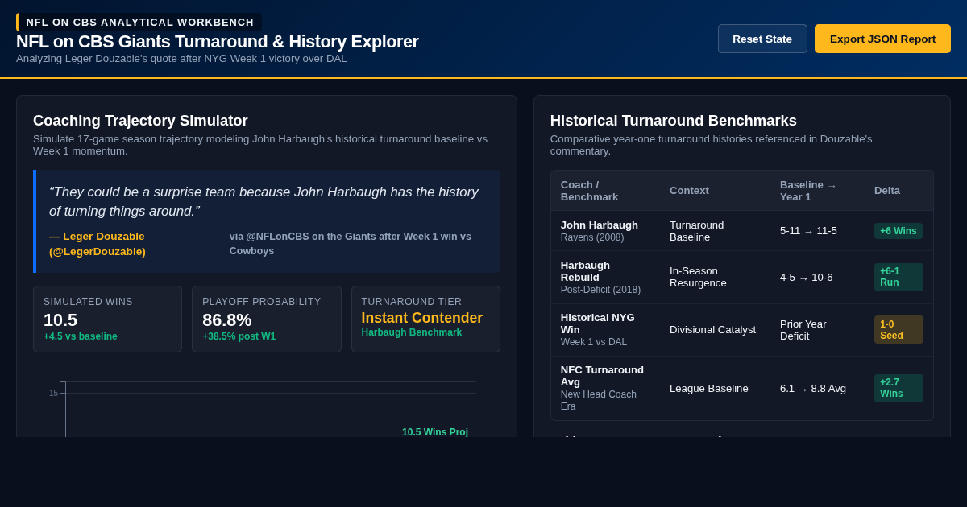The height and width of the screenshot is (507, 967).
Task: Click the Context column header
Action: tap(715, 191)
